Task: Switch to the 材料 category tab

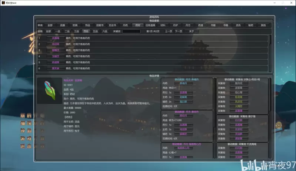Action: (163, 25)
